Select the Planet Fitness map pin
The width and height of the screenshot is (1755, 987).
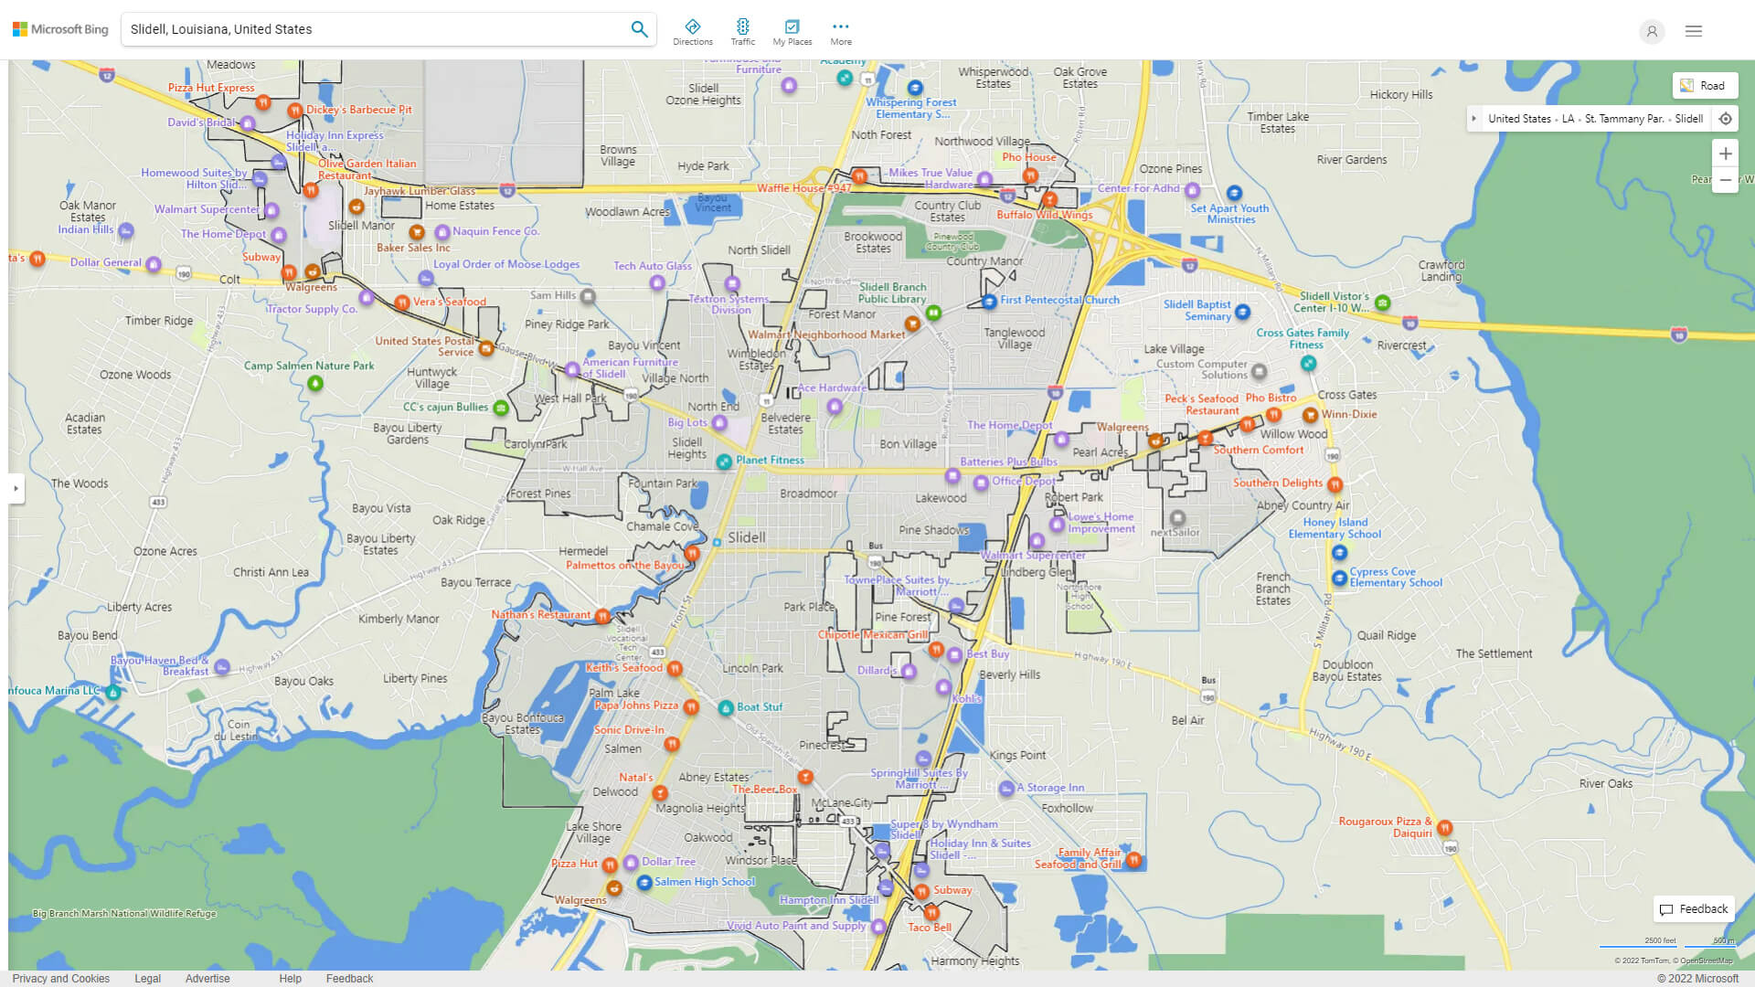(724, 462)
